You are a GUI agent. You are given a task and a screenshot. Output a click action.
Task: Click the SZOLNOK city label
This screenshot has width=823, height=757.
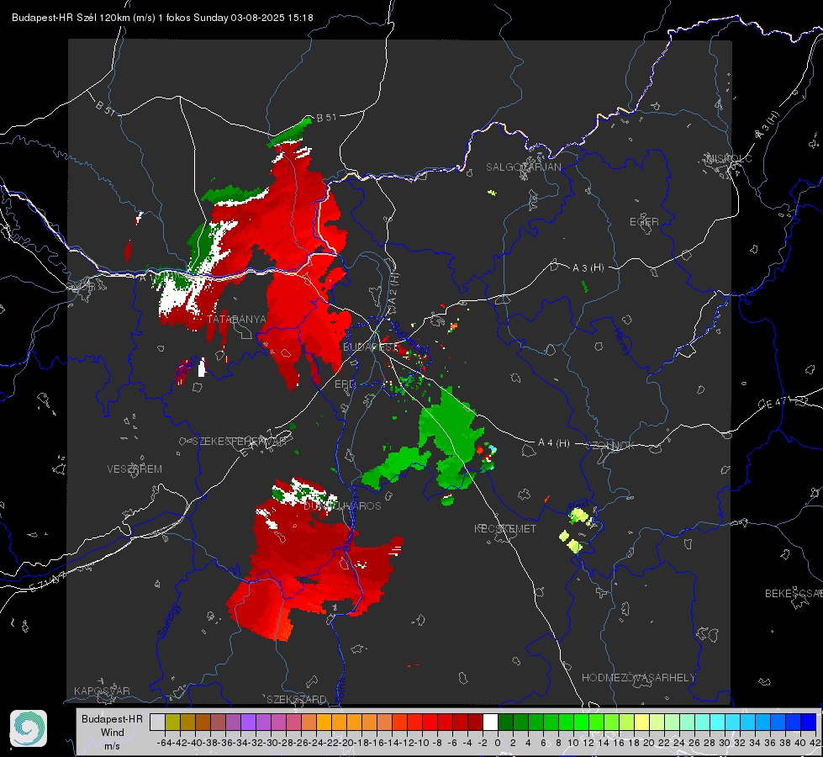[611, 446]
